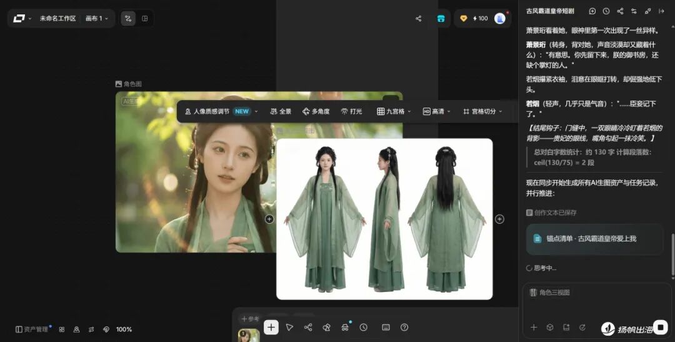Click the four-squares icon beside 资产管理
675x342 pixels.
61,329
